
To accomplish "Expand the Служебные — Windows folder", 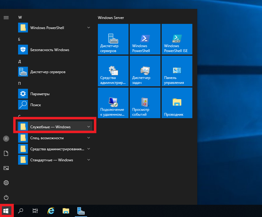I will [55, 127].
